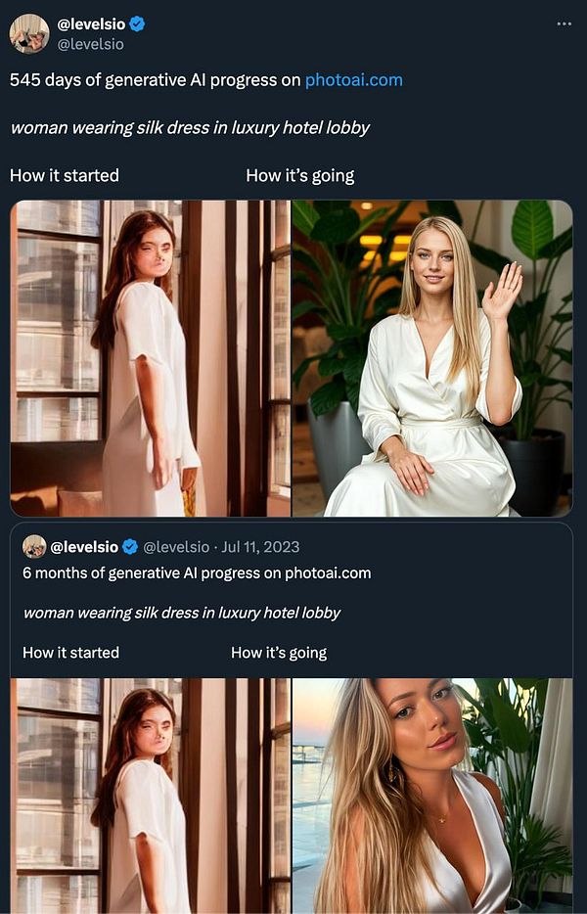
Task: Click the bold @levelsio name in quoted tweet
Action: [84, 546]
